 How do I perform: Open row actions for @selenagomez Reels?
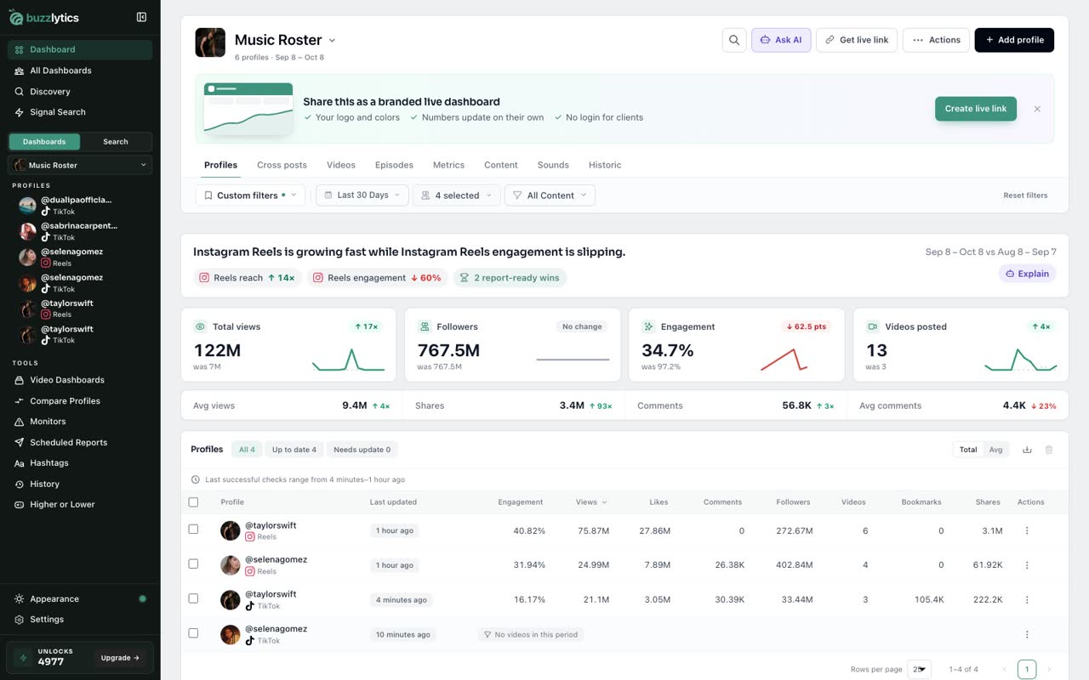point(1027,565)
